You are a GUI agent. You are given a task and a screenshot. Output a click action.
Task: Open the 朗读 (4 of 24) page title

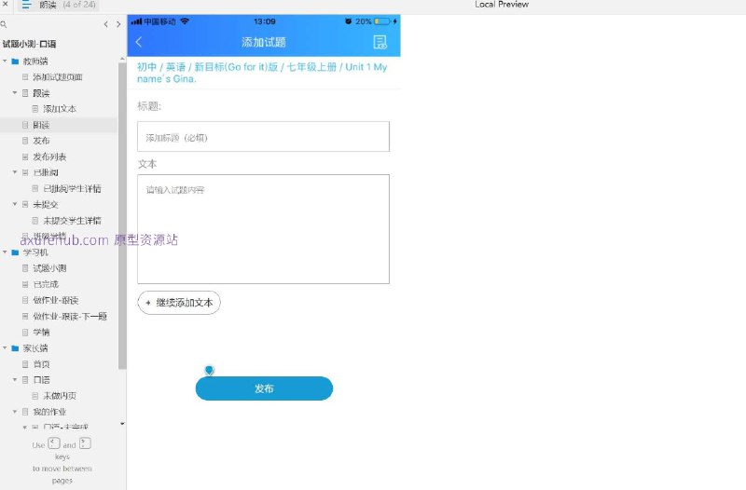point(67,5)
